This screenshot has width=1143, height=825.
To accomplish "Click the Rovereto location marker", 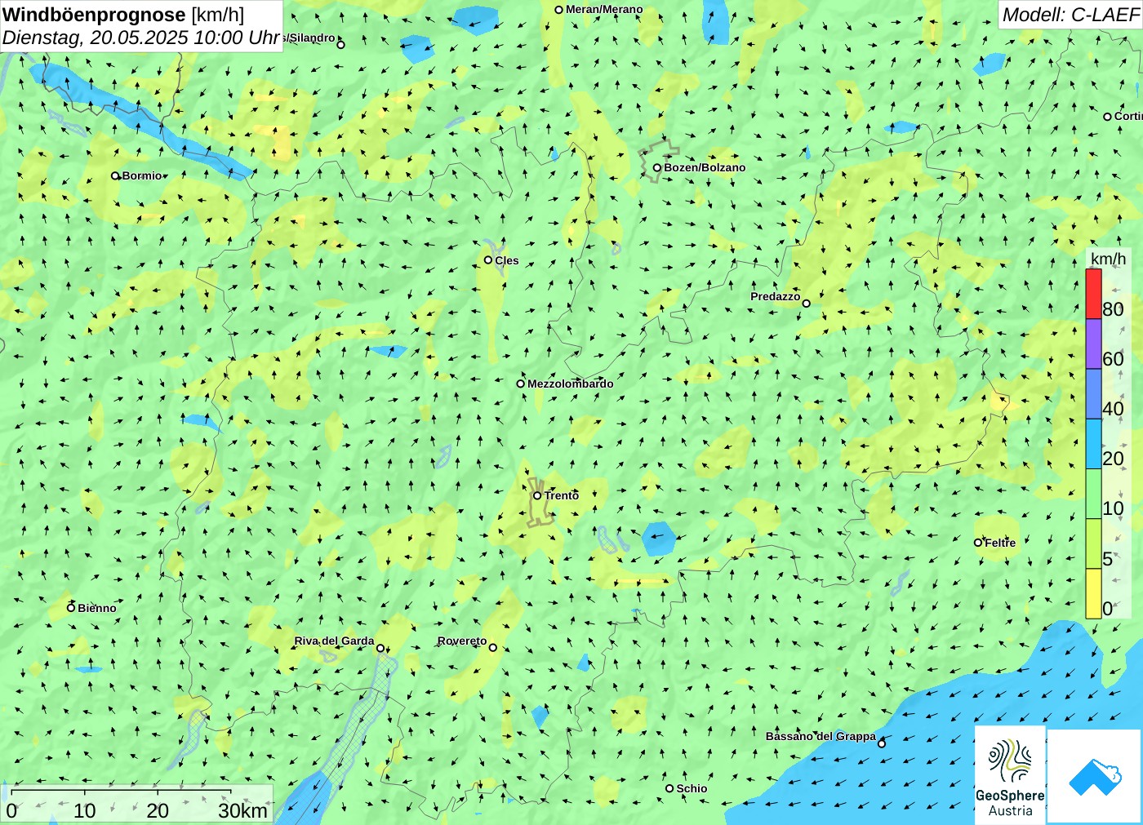I will pyautogui.click(x=492, y=648).
